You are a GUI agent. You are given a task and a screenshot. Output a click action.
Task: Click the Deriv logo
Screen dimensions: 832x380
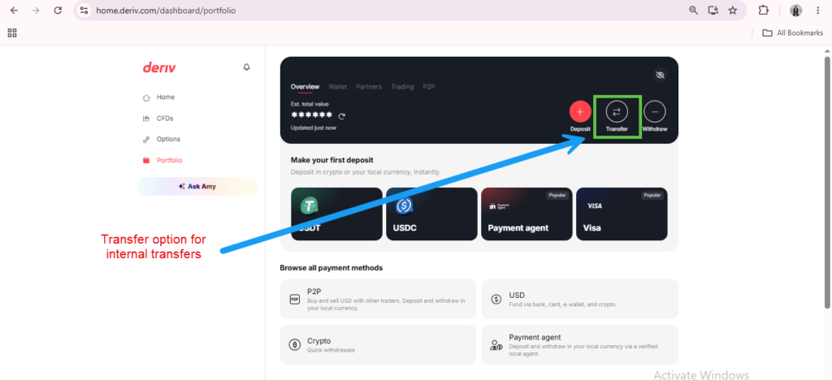pos(159,68)
